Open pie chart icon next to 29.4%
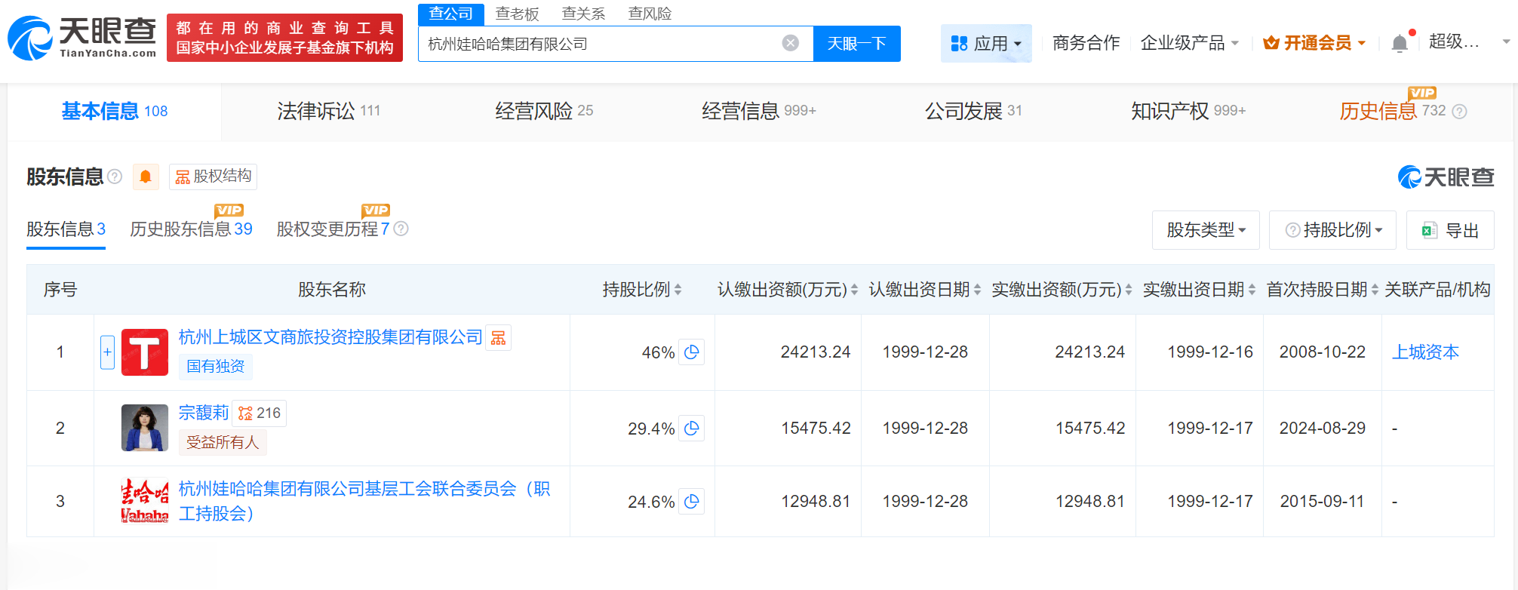The width and height of the screenshot is (1518, 590). (691, 429)
